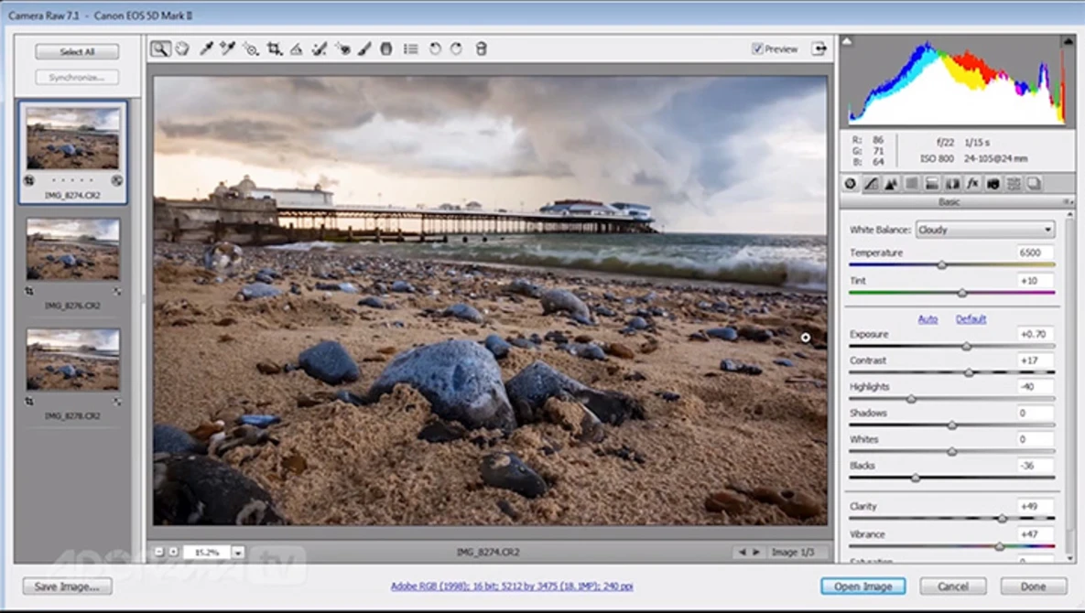Select the Hand tool
The height and width of the screenshot is (613, 1085).
(182, 49)
